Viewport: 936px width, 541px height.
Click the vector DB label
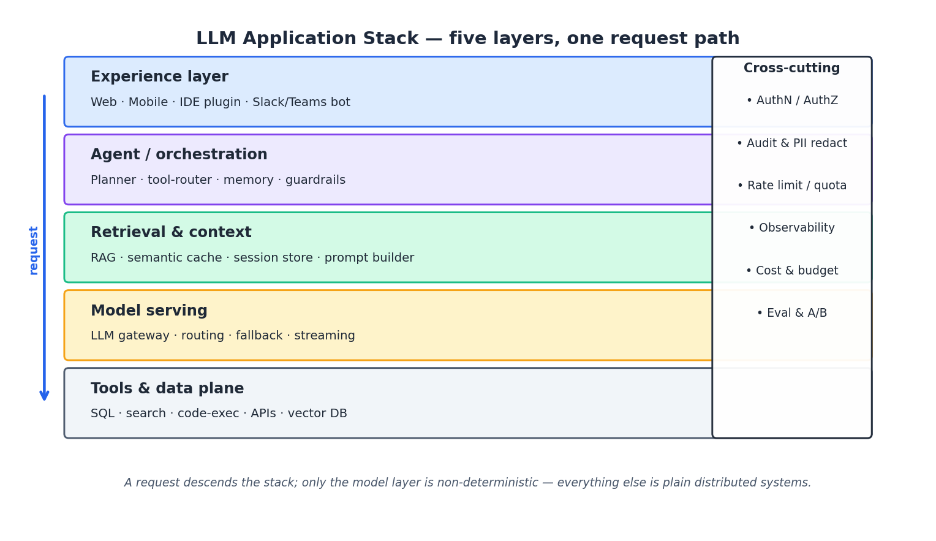pos(317,413)
